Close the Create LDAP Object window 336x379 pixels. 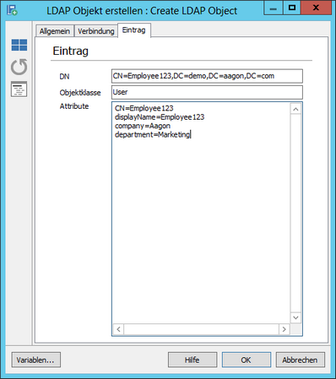click(316, 8)
